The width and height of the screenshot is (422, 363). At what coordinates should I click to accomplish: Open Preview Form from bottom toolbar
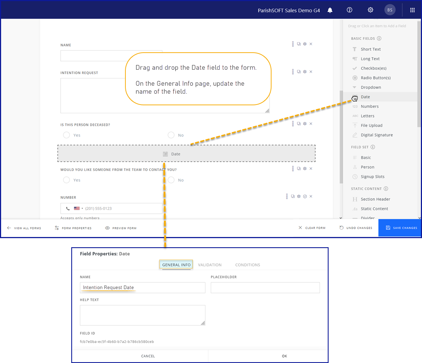click(121, 228)
